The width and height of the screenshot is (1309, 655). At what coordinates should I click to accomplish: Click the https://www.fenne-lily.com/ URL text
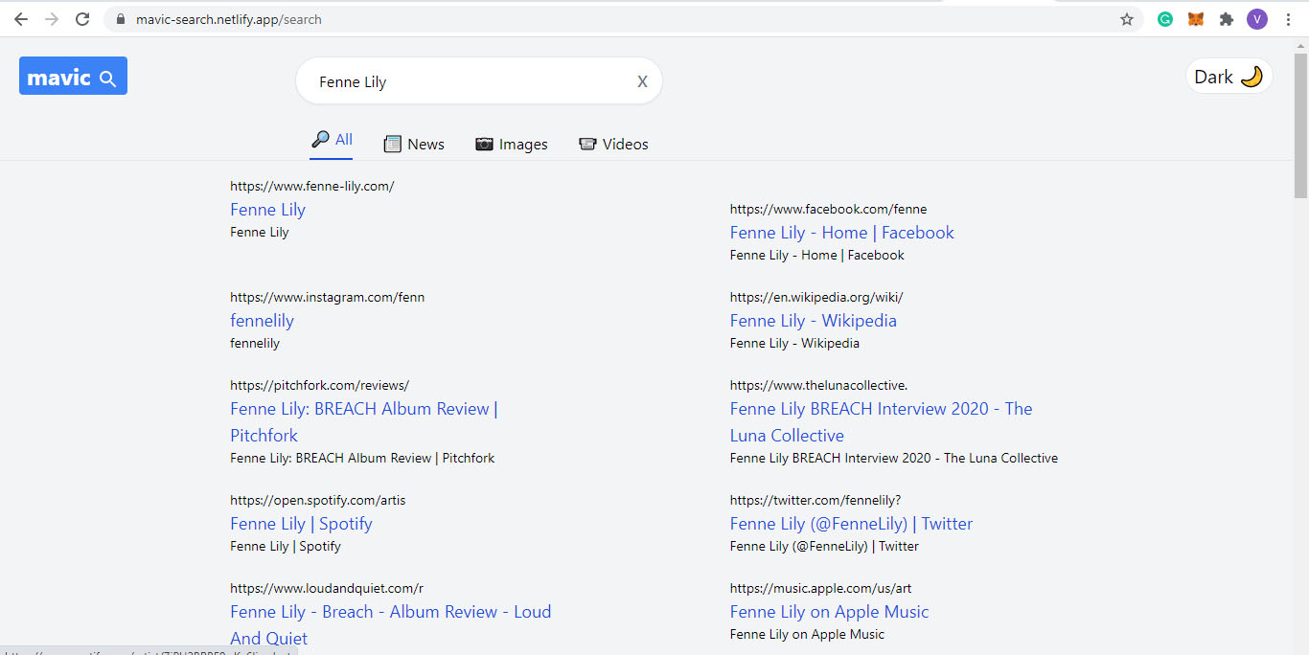click(x=312, y=186)
